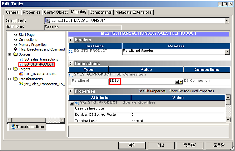Screen dimensions: 235x151
Task: Click the 취소 button
Action: 161,145
